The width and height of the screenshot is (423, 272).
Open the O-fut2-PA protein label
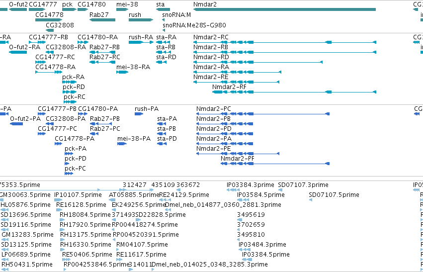coord(25,119)
